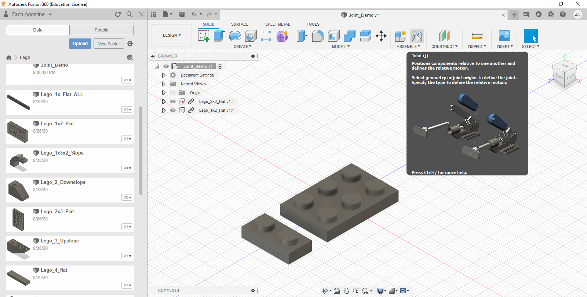Viewport: 587px width, 297px height.
Task: Hide the Lego_2x3_Flat v1:1 component
Action: (x=173, y=101)
